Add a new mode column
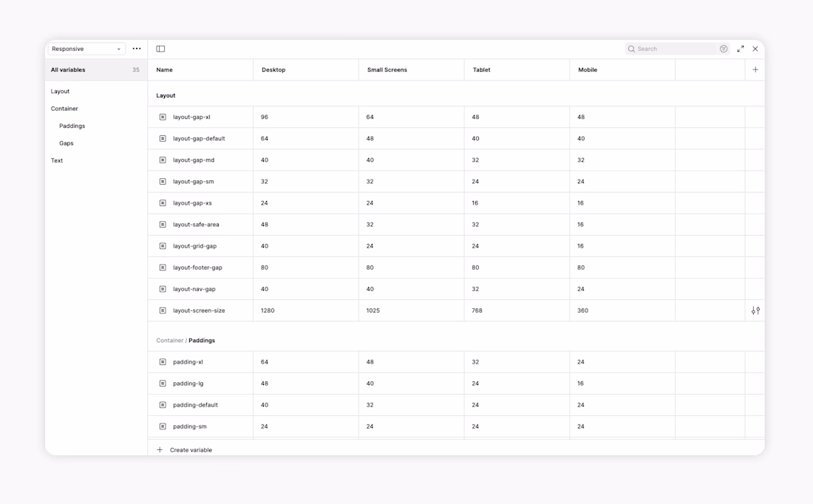 [755, 69]
